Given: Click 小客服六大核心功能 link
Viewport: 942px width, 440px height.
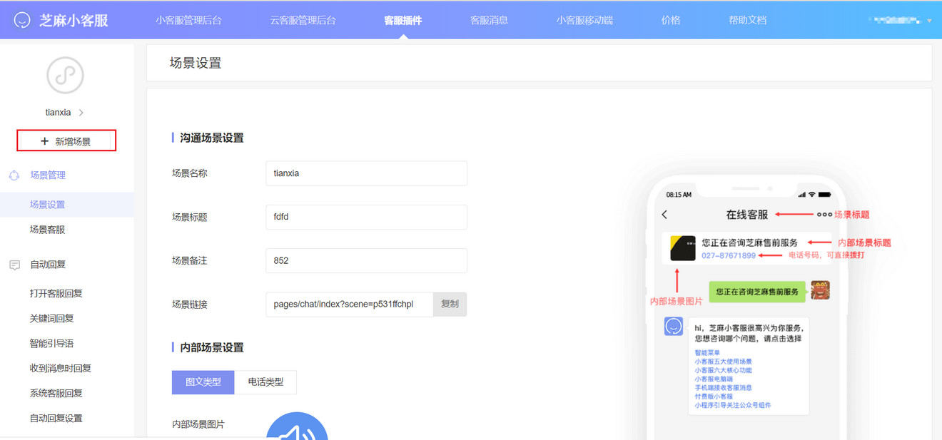Looking at the screenshot, I should pyautogui.click(x=723, y=370).
